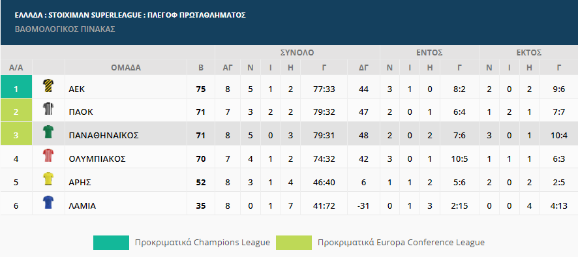Viewport: 578px width, 257px height.
Task: Sort by the Β points column header
Action: [x=201, y=67]
